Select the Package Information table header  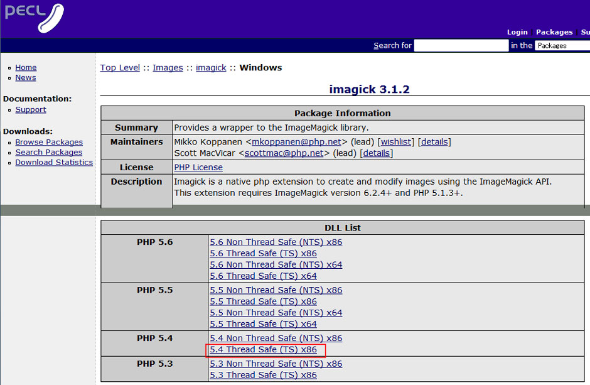click(343, 113)
